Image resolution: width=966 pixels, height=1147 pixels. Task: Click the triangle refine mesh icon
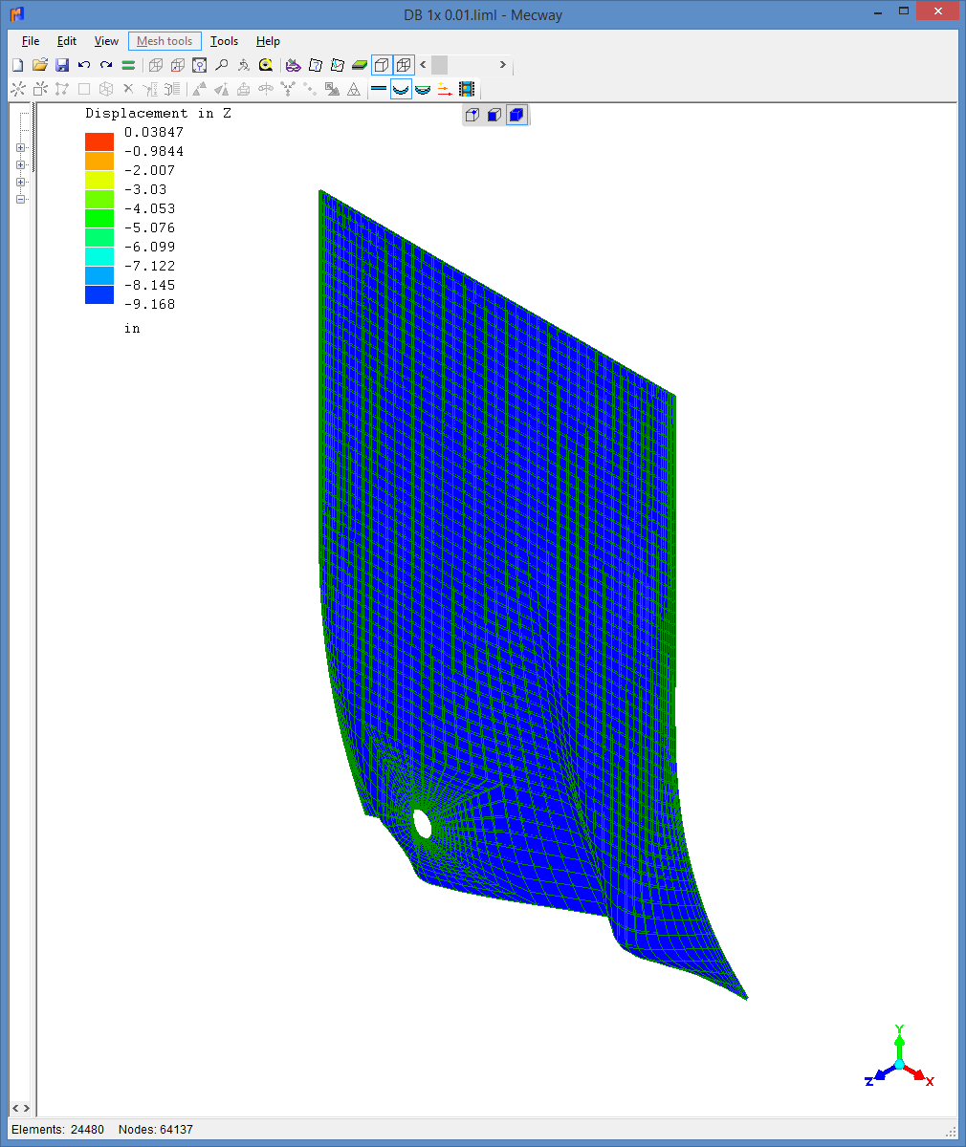354,89
